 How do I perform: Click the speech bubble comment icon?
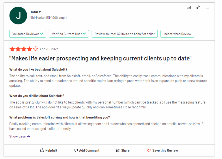(x=76, y=150)
